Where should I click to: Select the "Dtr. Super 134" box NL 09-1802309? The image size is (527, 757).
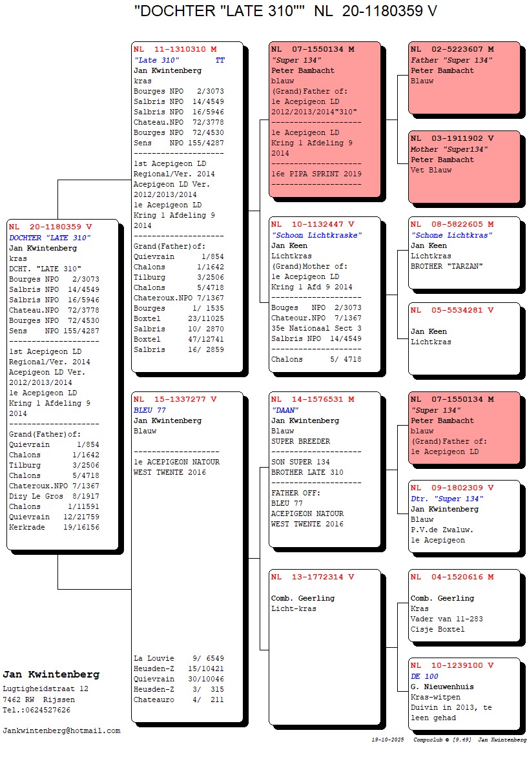(463, 515)
